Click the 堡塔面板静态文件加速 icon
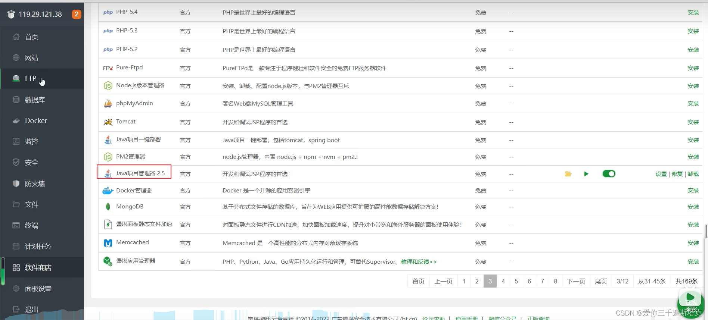Screen dimensions: 708x320 click(x=108, y=225)
